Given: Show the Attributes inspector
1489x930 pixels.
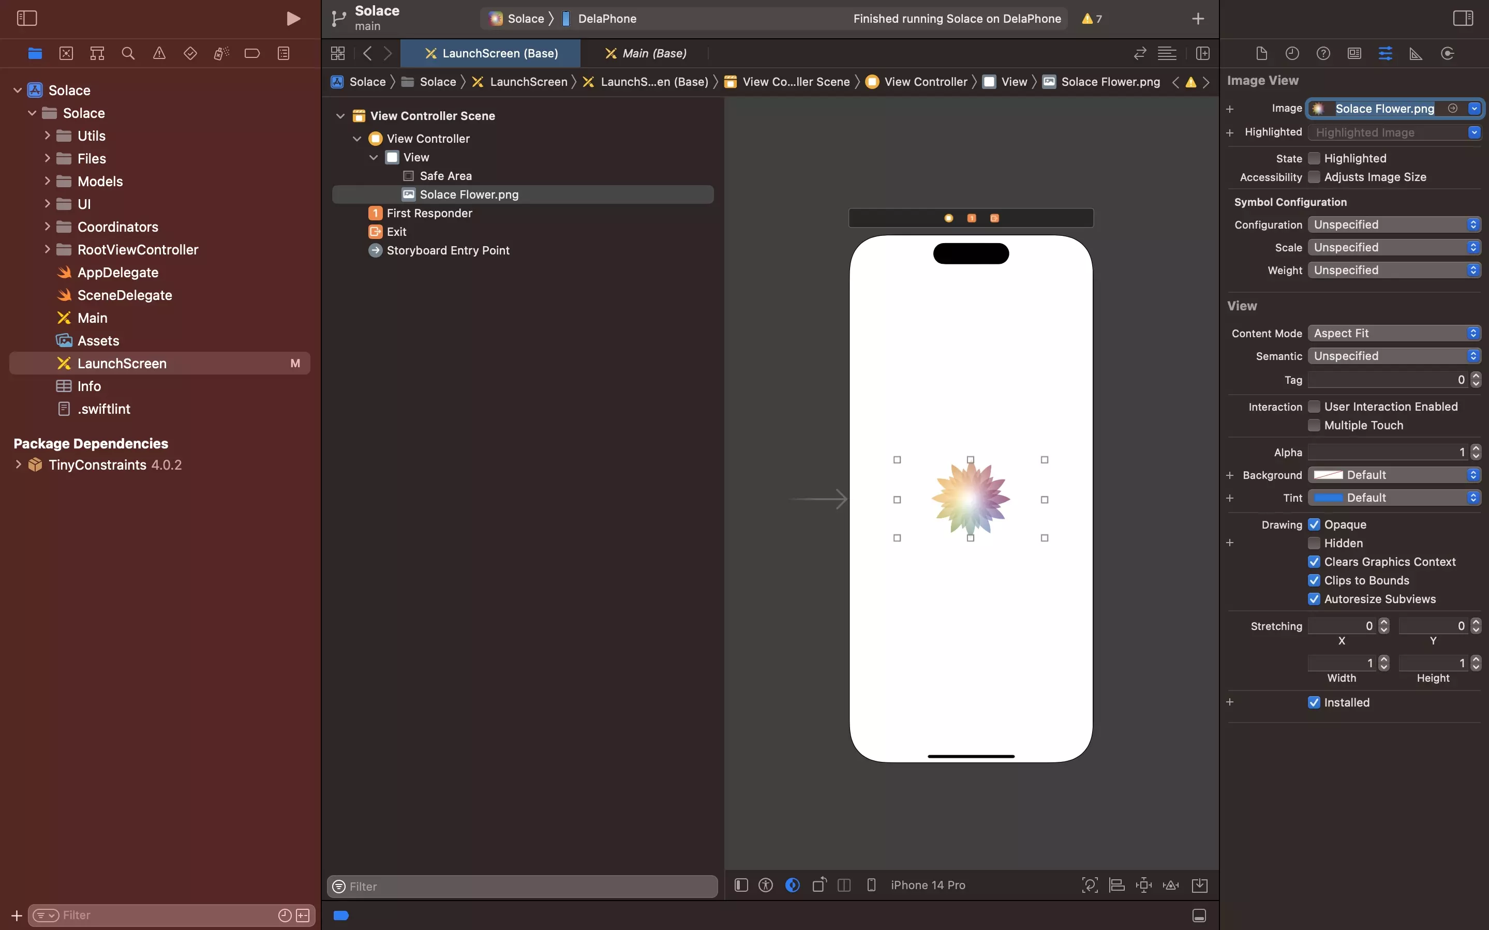Looking at the screenshot, I should pyautogui.click(x=1385, y=53).
